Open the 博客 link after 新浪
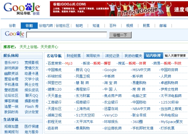The width and height of the screenshot is (188, 134). click(x=107, y=63)
